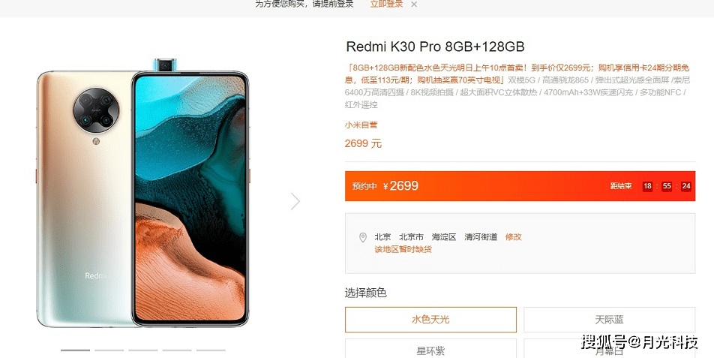Click the 立即登录 login link
The width and height of the screenshot is (714, 358).
click(x=386, y=4)
